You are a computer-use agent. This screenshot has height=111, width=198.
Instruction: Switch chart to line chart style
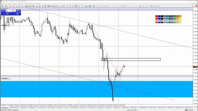67,6
